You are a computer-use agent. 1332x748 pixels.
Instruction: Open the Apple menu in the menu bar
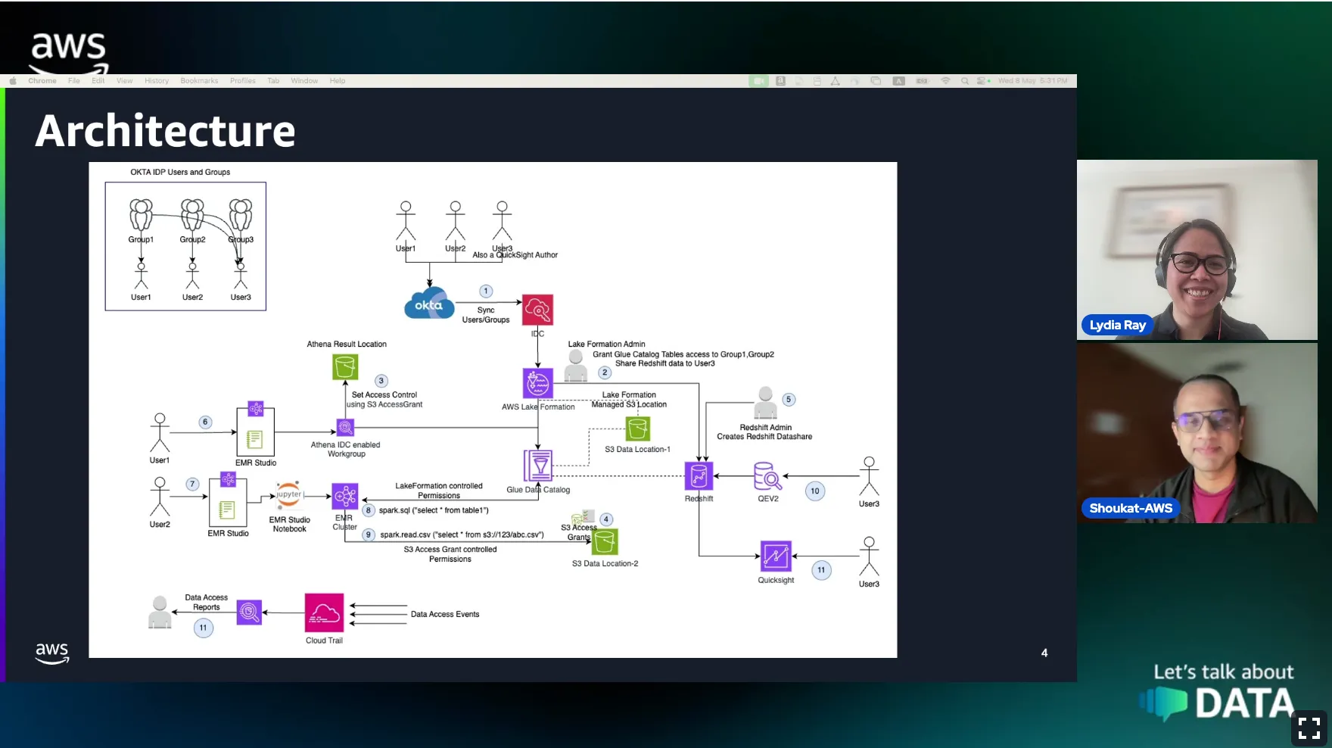point(13,81)
